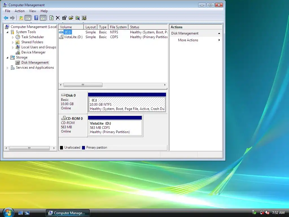Open the Help menu
The height and width of the screenshot is (217, 289).
point(44,11)
